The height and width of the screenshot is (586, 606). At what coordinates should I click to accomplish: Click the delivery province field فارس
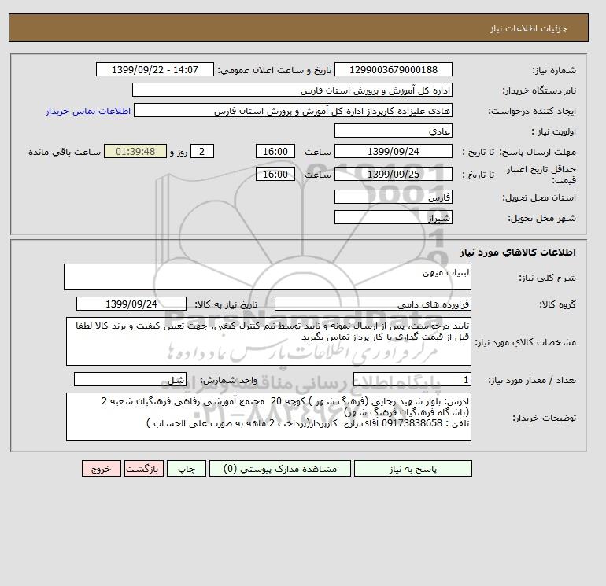pos(393,197)
